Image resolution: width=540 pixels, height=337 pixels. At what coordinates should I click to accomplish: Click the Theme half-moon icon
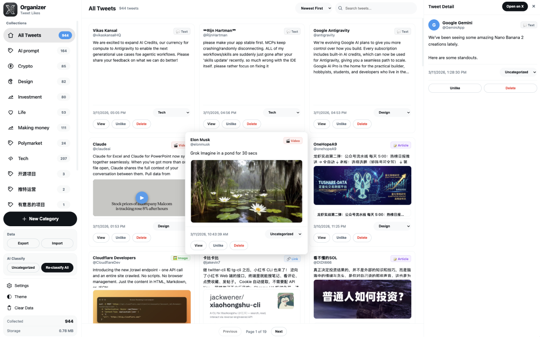point(9,297)
